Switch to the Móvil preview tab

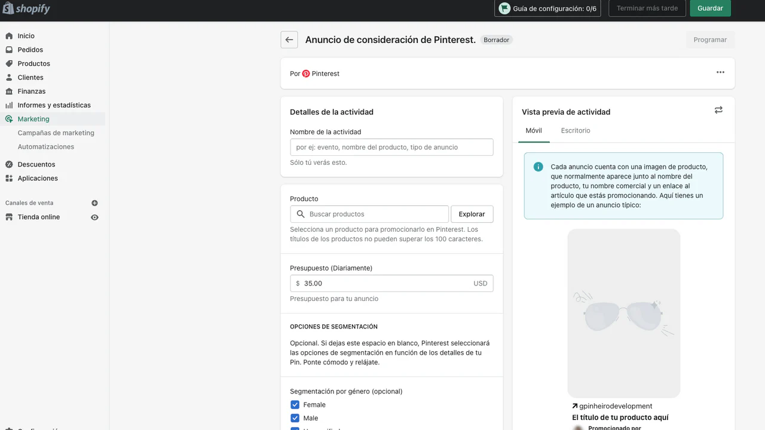[534, 130]
